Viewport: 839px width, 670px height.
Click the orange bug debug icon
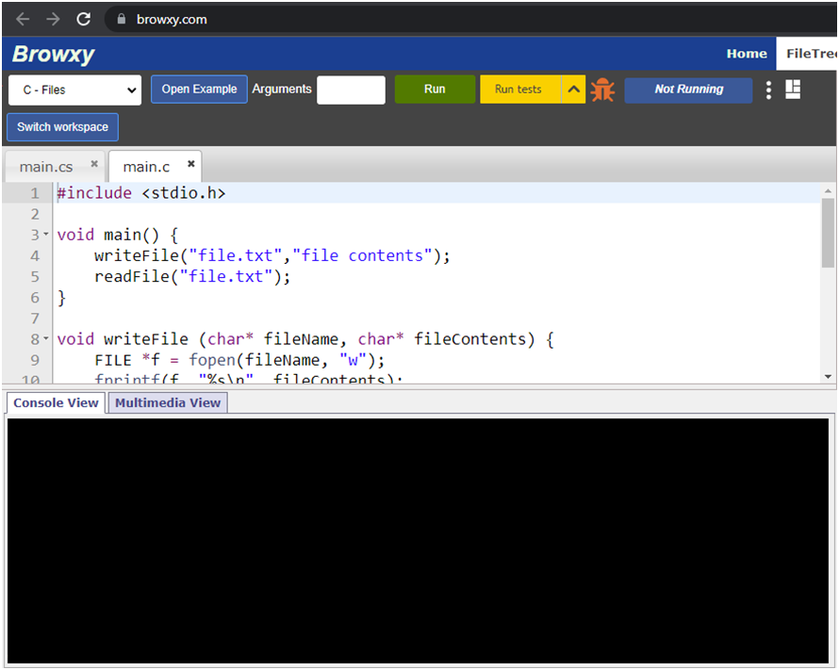602,90
